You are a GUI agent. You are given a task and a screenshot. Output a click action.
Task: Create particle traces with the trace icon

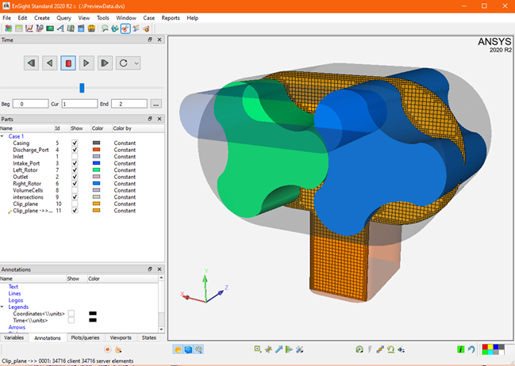[x=146, y=29]
